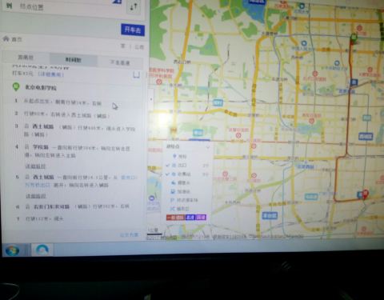Select the rightmost route preference tab

pyautogui.click(x=120, y=62)
